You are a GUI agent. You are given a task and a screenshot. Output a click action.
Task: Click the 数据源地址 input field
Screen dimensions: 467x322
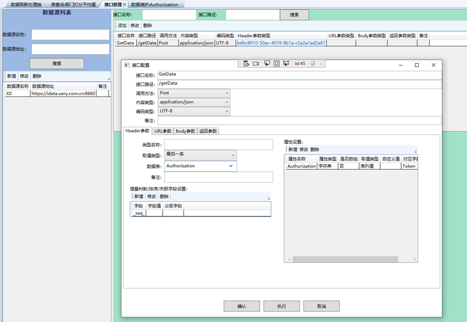coord(70,49)
